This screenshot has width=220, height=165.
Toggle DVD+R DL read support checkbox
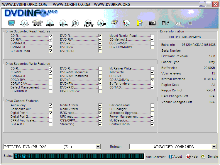point(100,51)
